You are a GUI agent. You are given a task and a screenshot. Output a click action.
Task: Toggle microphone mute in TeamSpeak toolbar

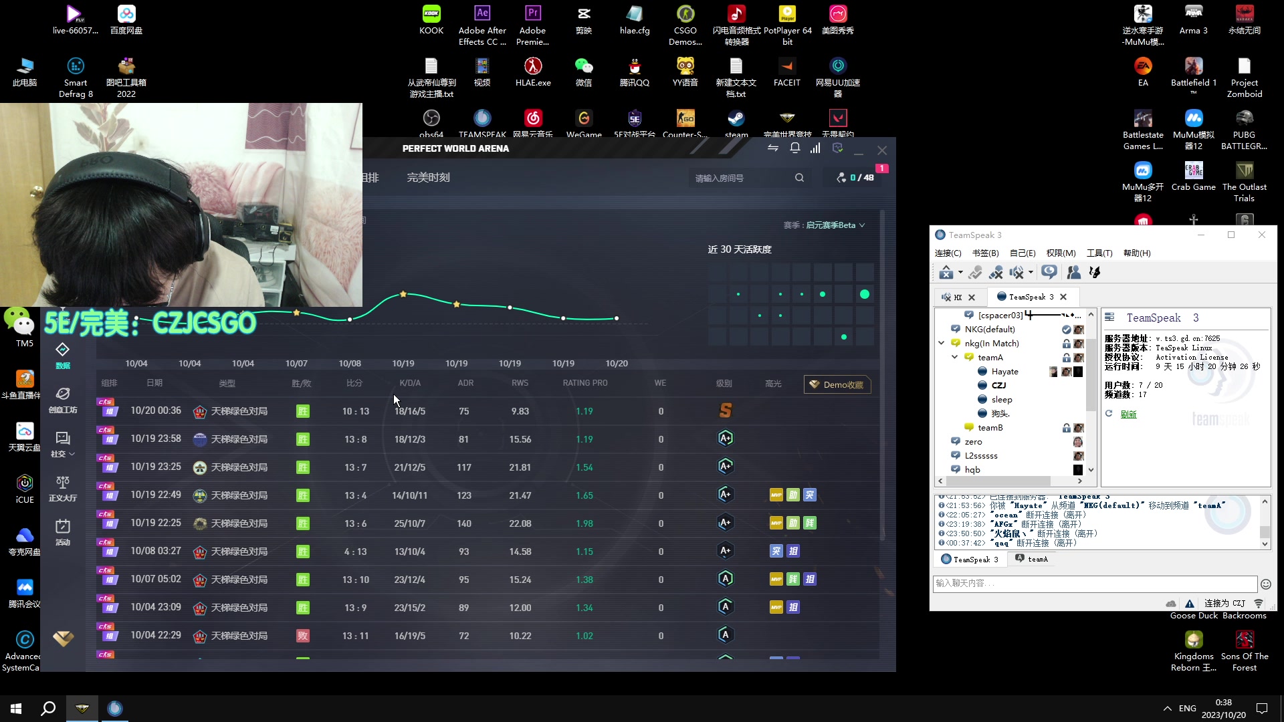coord(996,273)
